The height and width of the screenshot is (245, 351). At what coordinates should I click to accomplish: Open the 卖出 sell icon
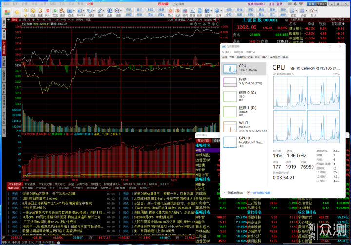pos(55,11)
